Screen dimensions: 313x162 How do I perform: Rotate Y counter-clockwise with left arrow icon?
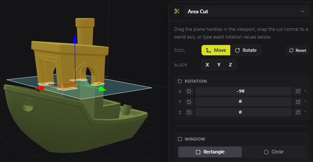189,102
